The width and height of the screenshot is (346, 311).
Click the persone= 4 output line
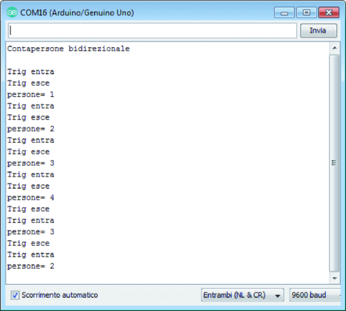pyautogui.click(x=30, y=197)
